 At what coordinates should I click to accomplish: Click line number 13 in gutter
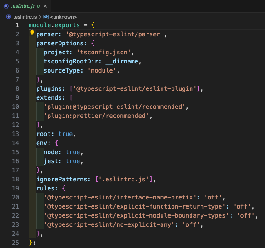pos(15,134)
